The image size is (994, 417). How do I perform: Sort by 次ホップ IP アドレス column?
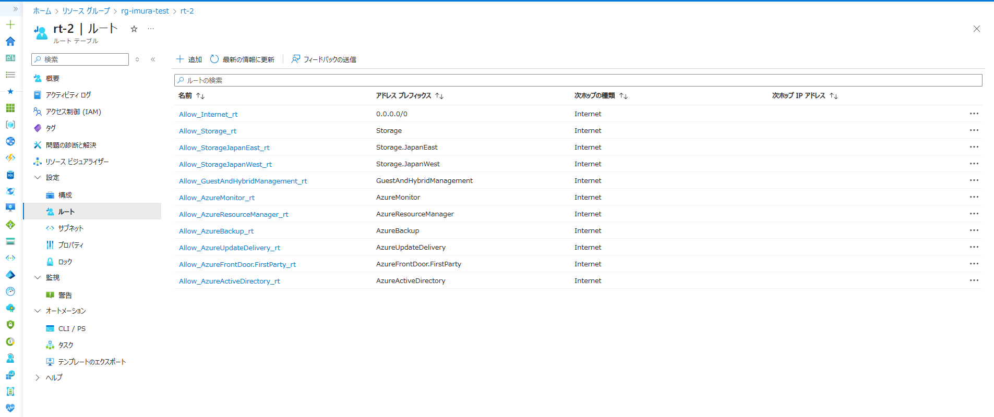805,96
